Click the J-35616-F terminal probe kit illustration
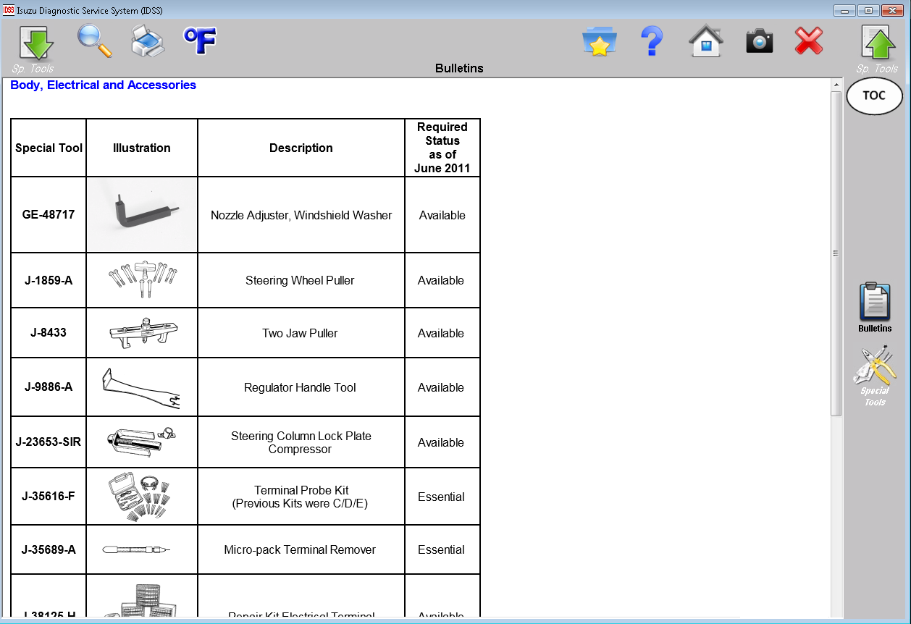 [x=142, y=497]
